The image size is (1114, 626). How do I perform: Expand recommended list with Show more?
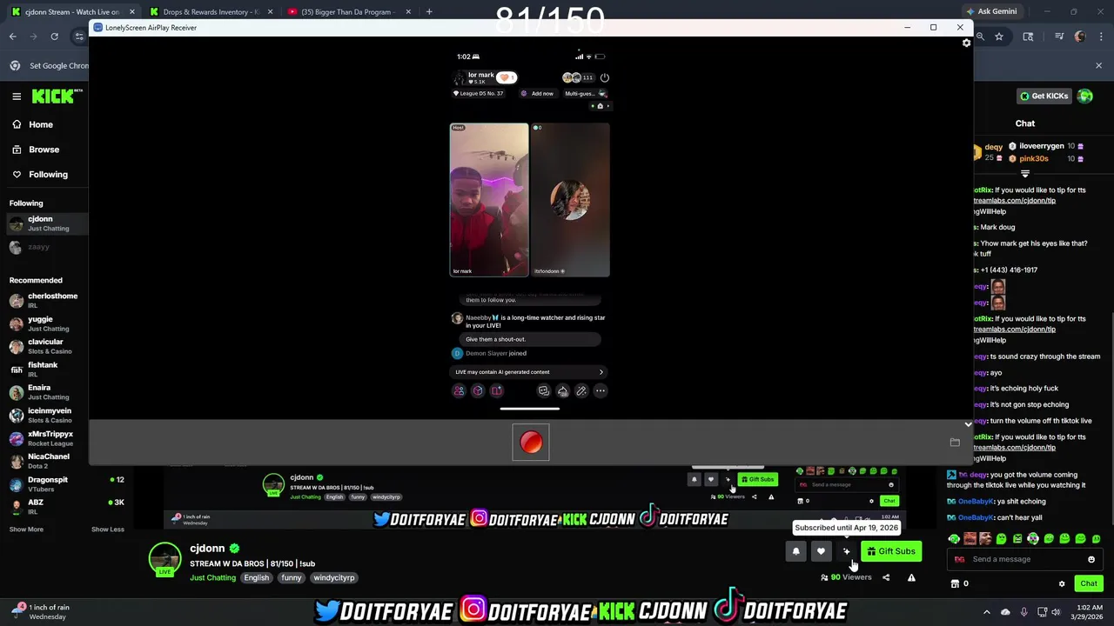[26, 529]
